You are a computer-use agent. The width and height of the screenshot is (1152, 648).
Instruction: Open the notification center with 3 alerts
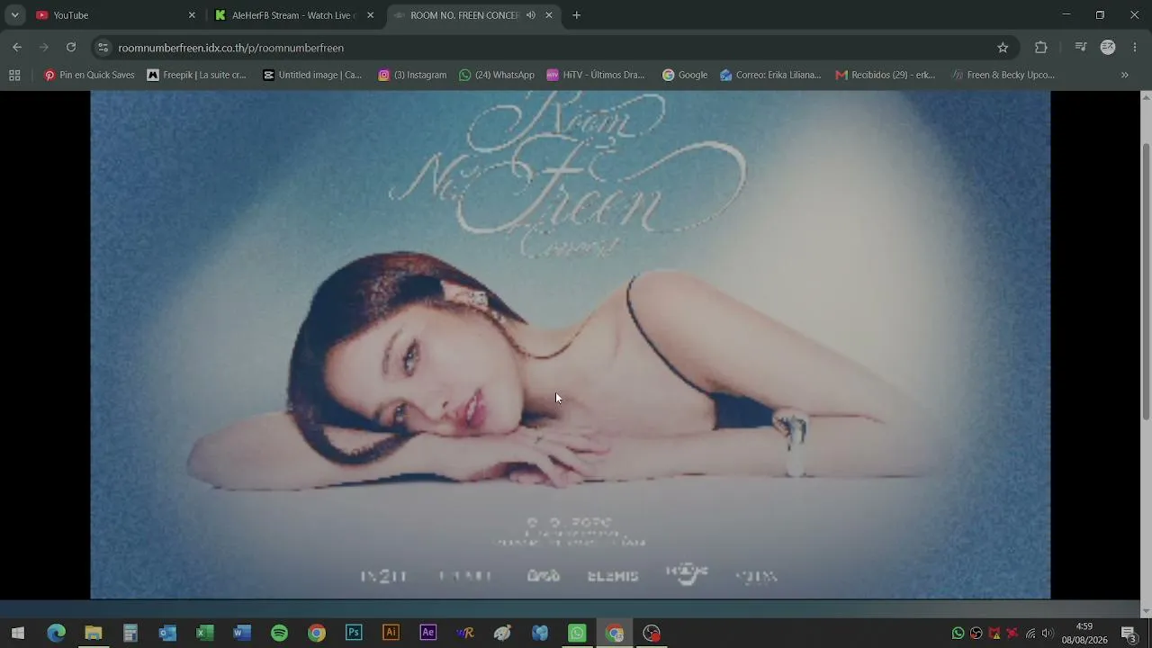1129,634
